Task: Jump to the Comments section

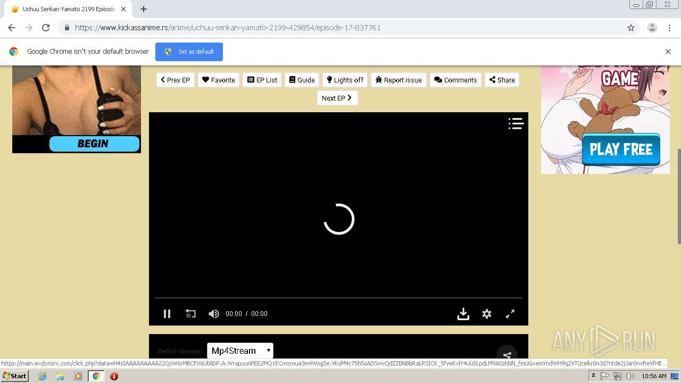Action: (x=455, y=80)
